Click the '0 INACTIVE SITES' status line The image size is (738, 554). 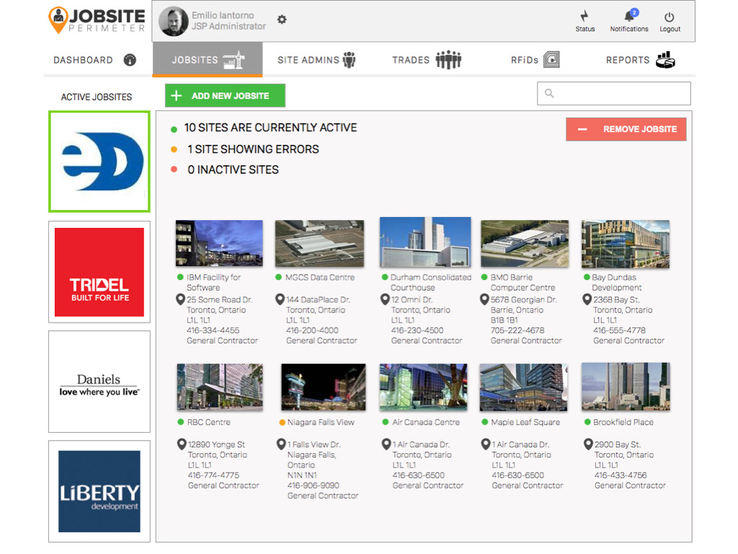coord(233,170)
